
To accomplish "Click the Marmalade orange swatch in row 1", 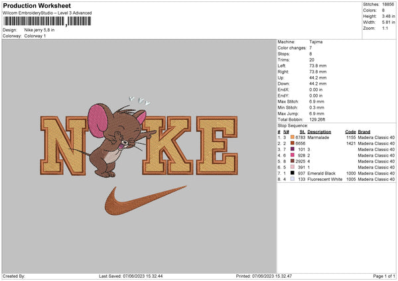I will 292,137.
